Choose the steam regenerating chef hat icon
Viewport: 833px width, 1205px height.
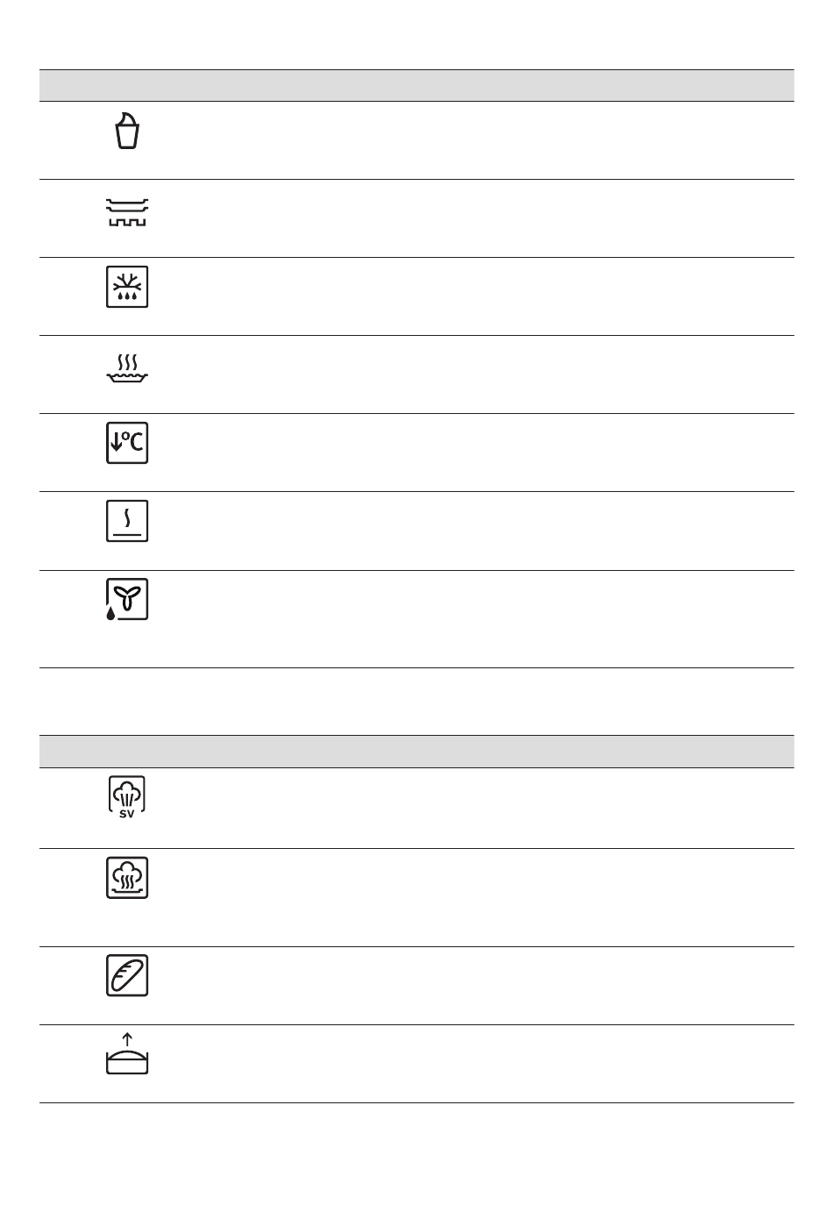click(x=127, y=878)
